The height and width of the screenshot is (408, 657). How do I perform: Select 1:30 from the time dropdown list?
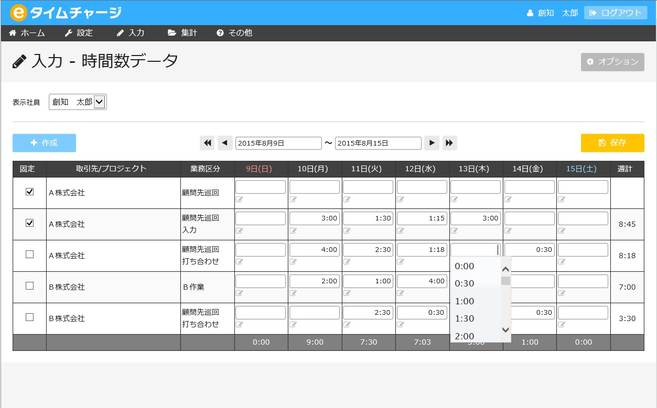[x=464, y=318]
